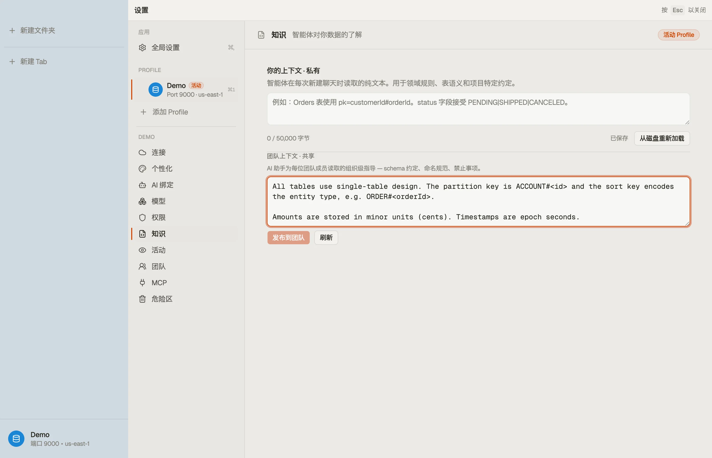This screenshot has width=712, height=458.
Task: Click the plus icon next to 新建 Tab
Action: [12, 62]
